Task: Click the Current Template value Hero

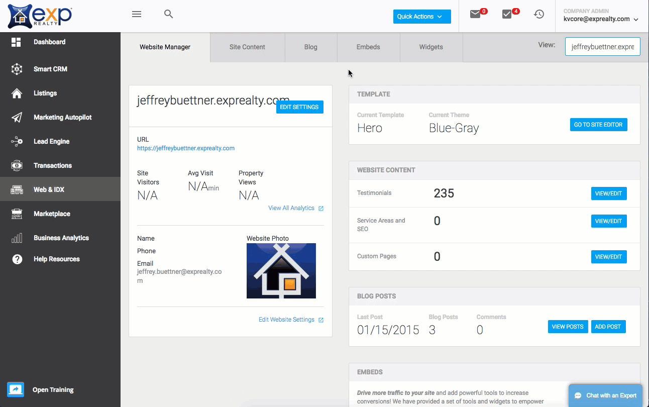Action: click(370, 128)
